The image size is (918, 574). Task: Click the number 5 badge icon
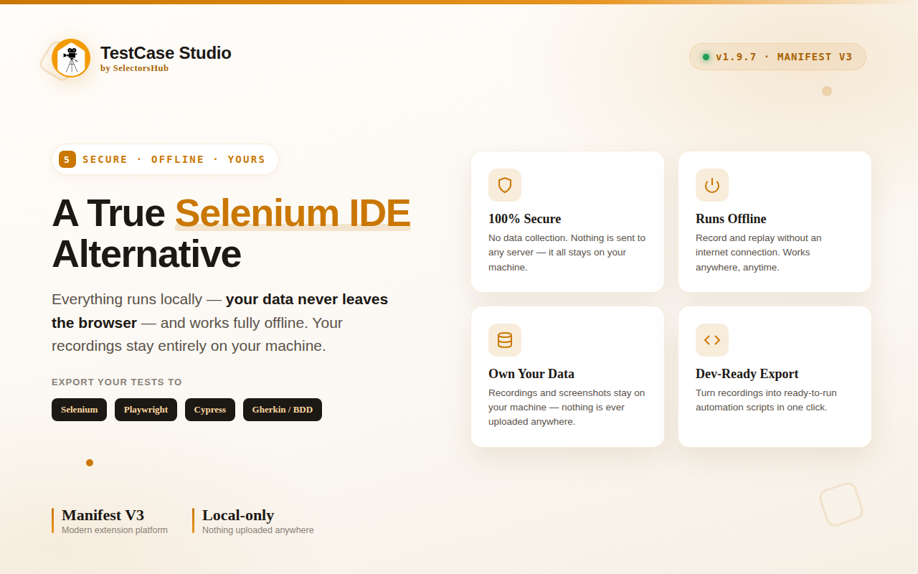(67, 159)
